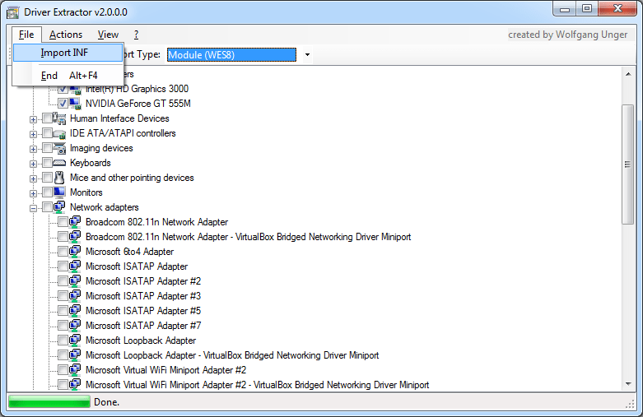This screenshot has width=643, height=417.
Task: Choose Import INF from File menu
Action: tap(68, 53)
